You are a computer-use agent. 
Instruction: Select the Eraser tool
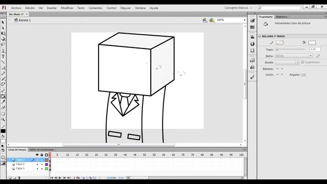(x=3, y=107)
